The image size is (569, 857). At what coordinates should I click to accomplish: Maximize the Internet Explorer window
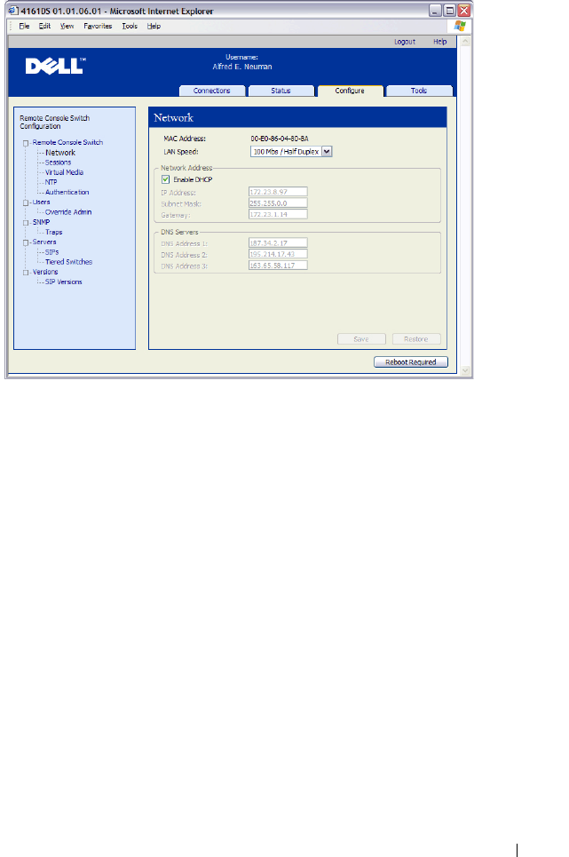[x=449, y=11]
